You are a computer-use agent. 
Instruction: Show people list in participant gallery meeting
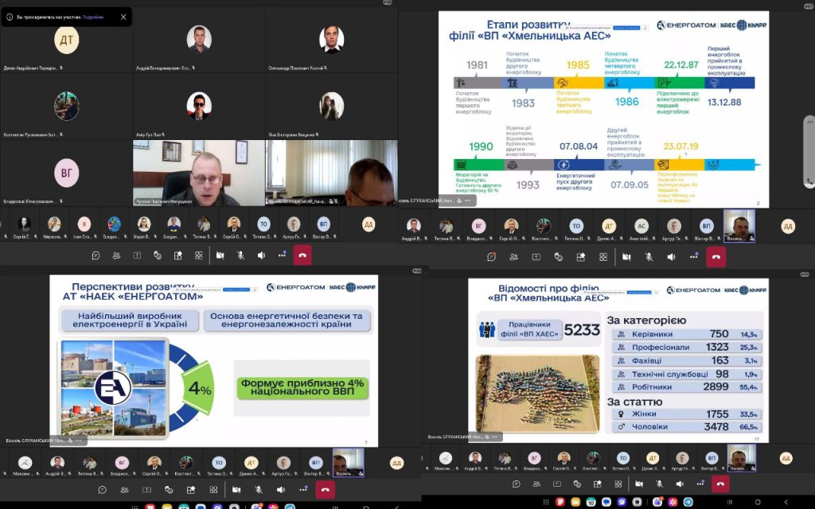pos(116,255)
